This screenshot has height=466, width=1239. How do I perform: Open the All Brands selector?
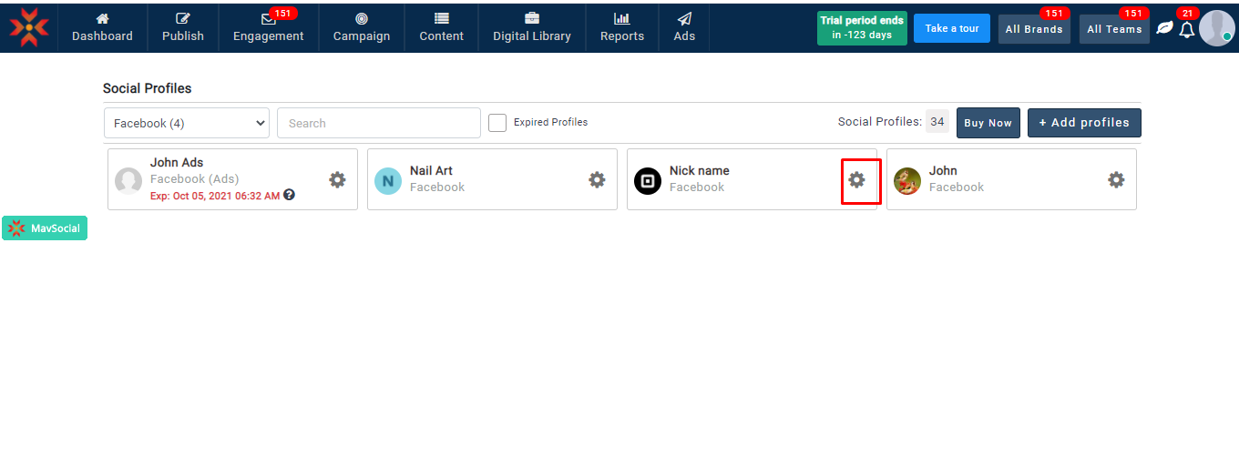coord(1034,29)
